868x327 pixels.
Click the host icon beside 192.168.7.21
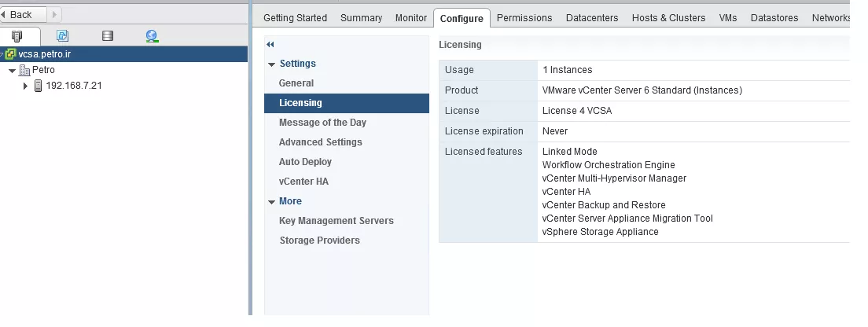tap(39, 86)
